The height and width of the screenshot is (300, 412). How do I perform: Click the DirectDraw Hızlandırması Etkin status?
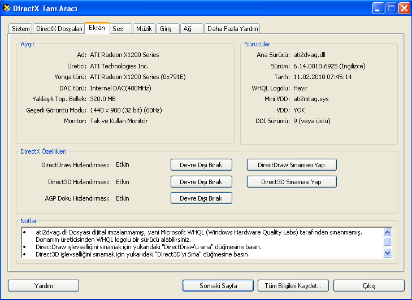tap(123, 165)
